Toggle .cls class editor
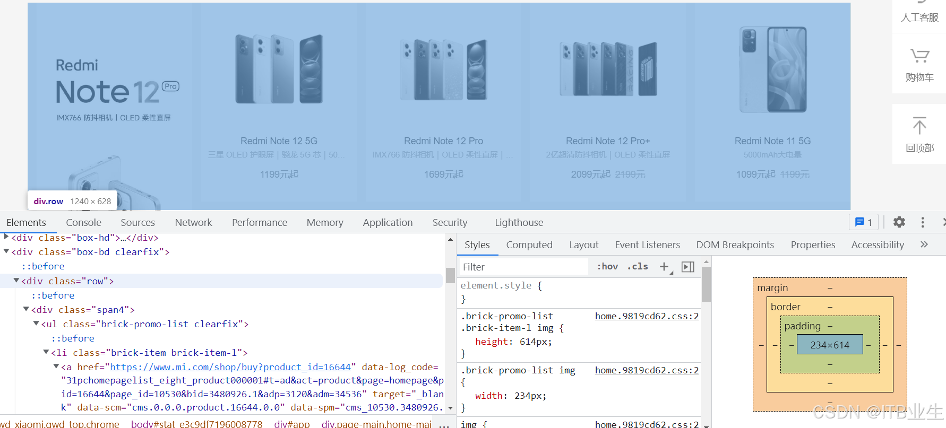This screenshot has height=428, width=946. point(638,266)
